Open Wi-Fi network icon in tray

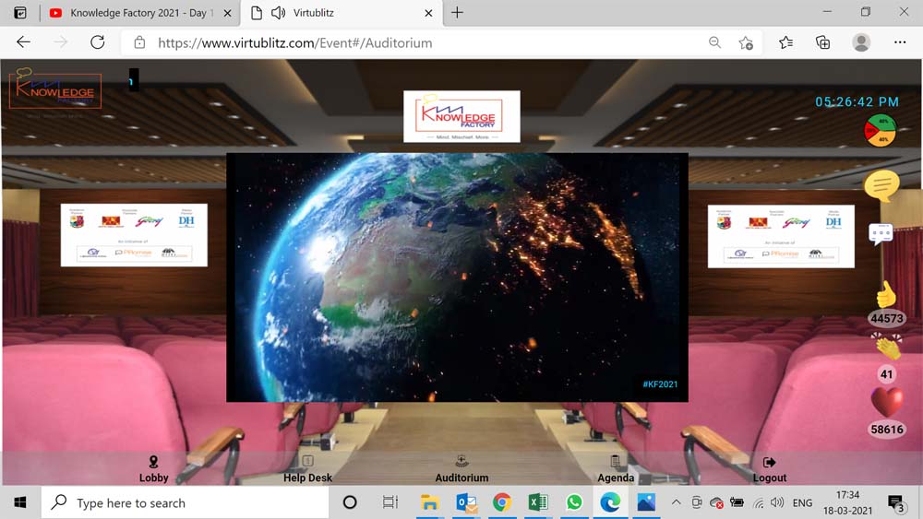pos(759,503)
